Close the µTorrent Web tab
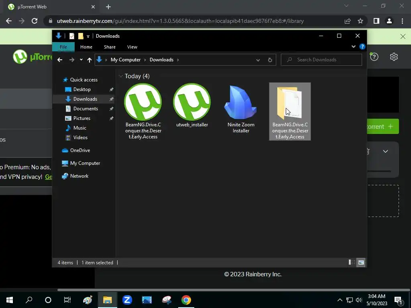 click(x=93, y=7)
